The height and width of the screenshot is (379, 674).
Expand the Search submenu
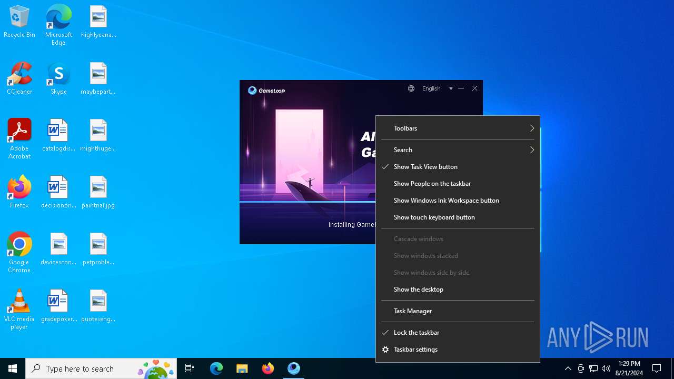pyautogui.click(x=458, y=150)
